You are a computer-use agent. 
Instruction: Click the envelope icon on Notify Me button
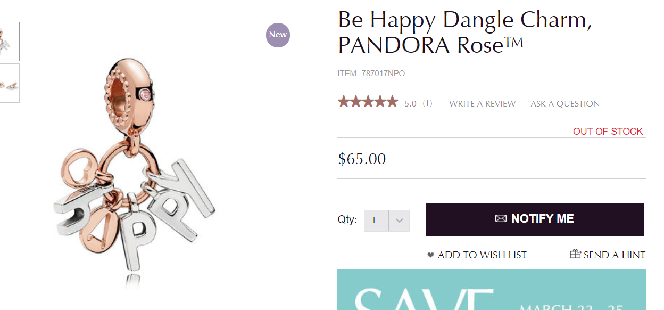501,218
